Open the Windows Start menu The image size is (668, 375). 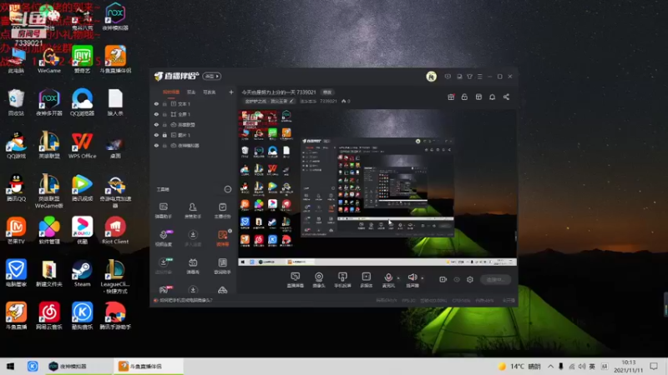tap(11, 366)
